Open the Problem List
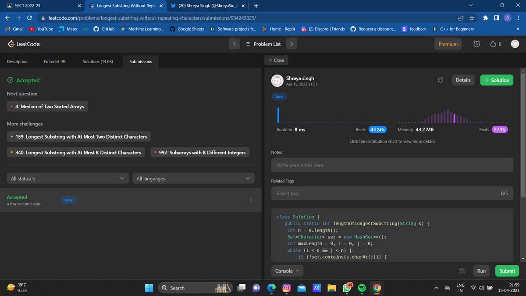The height and width of the screenshot is (296, 526). [x=263, y=44]
